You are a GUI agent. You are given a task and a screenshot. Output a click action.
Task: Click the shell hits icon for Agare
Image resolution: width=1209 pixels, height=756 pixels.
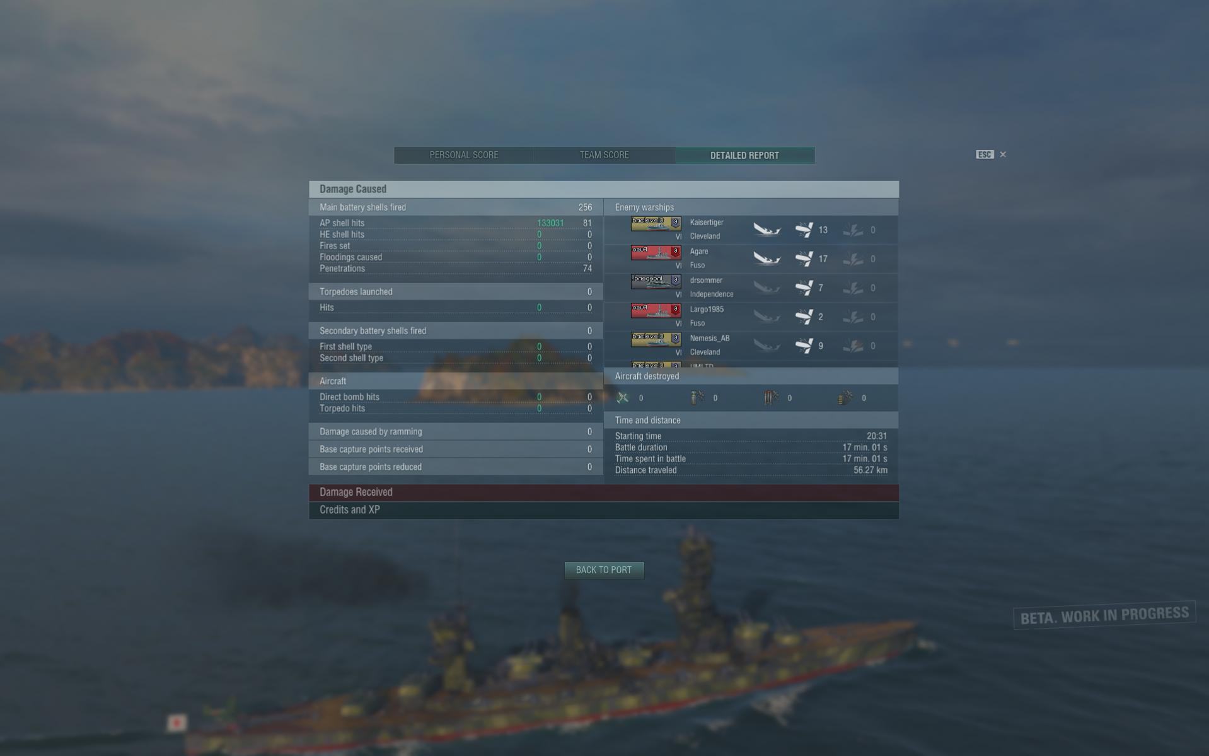[804, 259]
